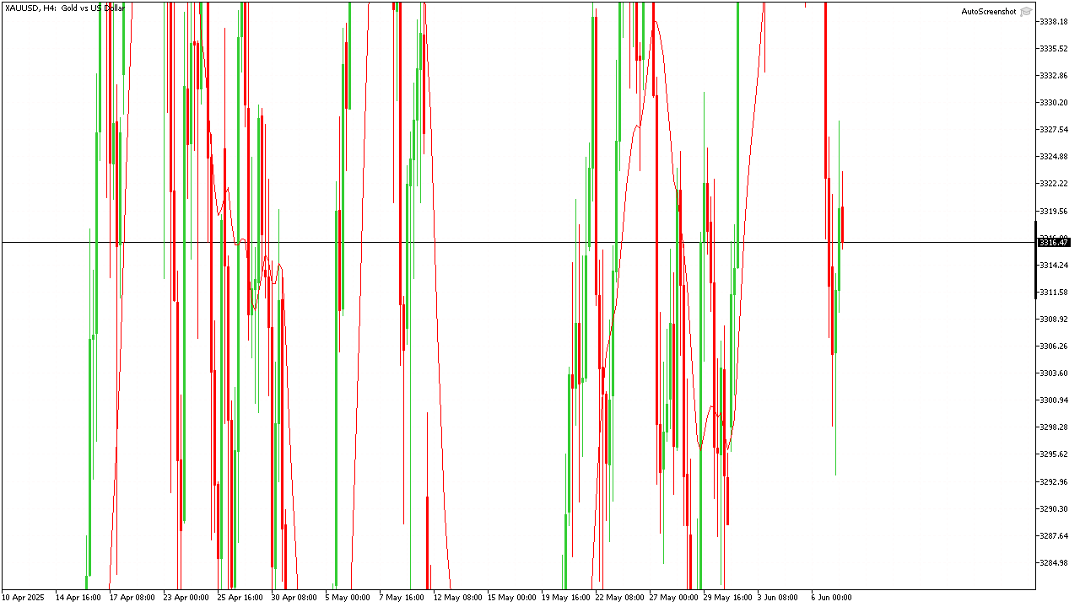Click the 3338.18 price axis label
Image resolution: width=1080 pixels, height=607 pixels.
[1054, 21]
